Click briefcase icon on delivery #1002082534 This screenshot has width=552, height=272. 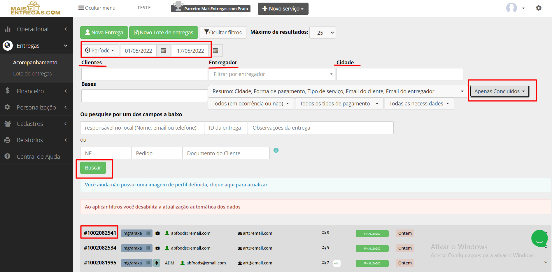point(157,248)
